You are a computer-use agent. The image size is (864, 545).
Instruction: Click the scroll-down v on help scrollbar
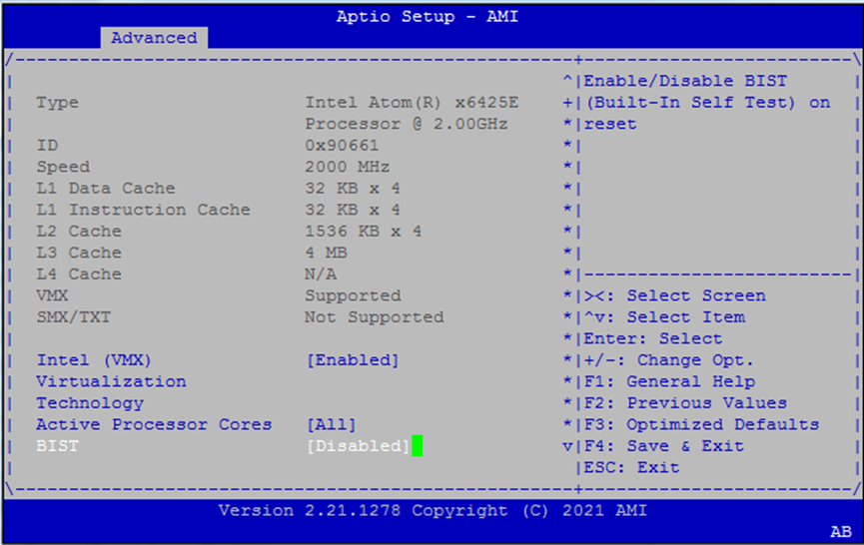coord(567,446)
